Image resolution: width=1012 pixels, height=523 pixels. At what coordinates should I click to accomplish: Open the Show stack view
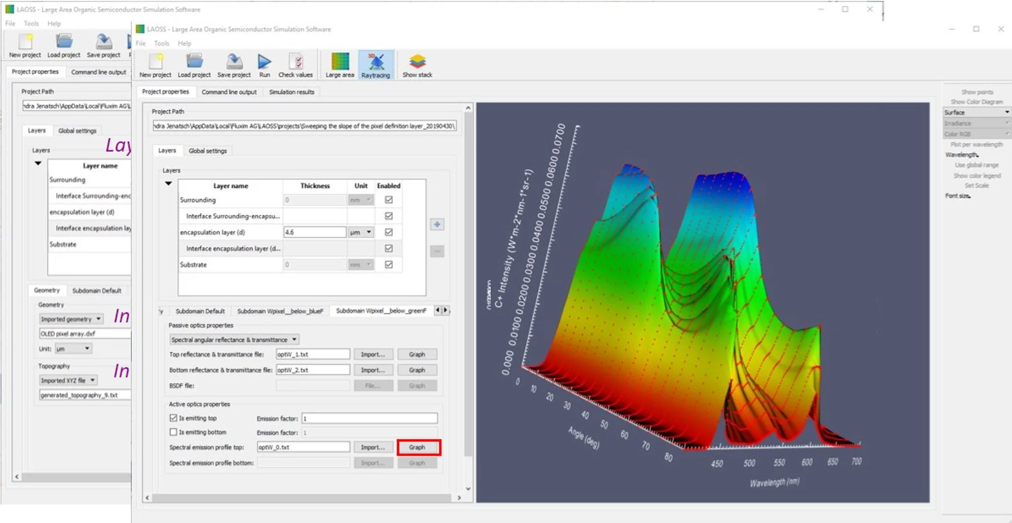tap(417, 64)
